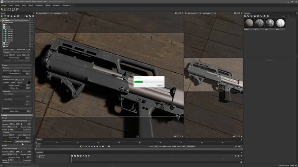This screenshot has width=298, height=167.
Task: Open the Help menu
Action: click(45, 1)
